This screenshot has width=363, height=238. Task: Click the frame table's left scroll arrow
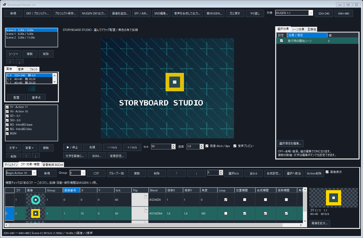click(6, 225)
